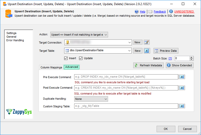This screenshot has height=135, width=201.
Task: Increase Batch Size with the up arrow
Action: (x=192, y=57)
